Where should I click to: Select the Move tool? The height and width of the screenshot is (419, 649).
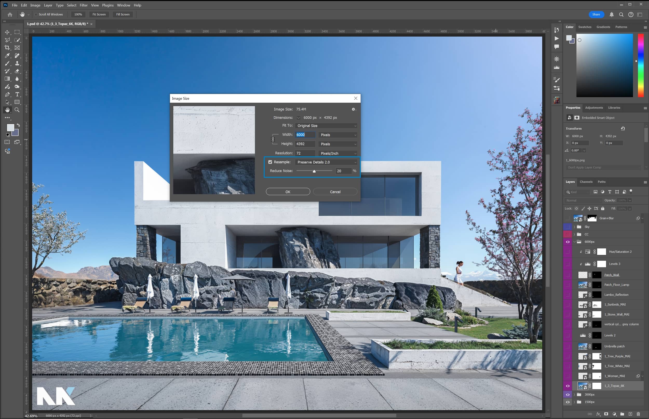coord(7,32)
